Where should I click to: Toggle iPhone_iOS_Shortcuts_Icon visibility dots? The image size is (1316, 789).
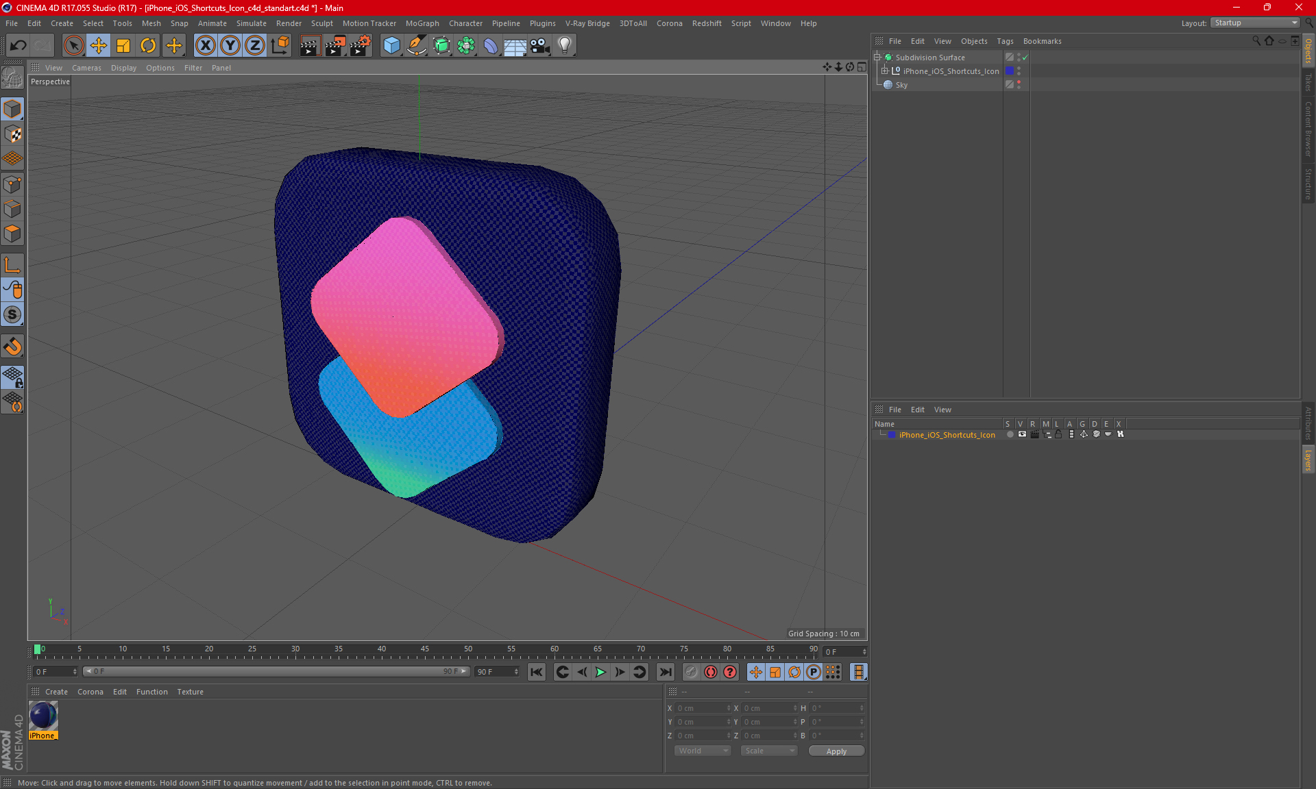[x=1019, y=71]
